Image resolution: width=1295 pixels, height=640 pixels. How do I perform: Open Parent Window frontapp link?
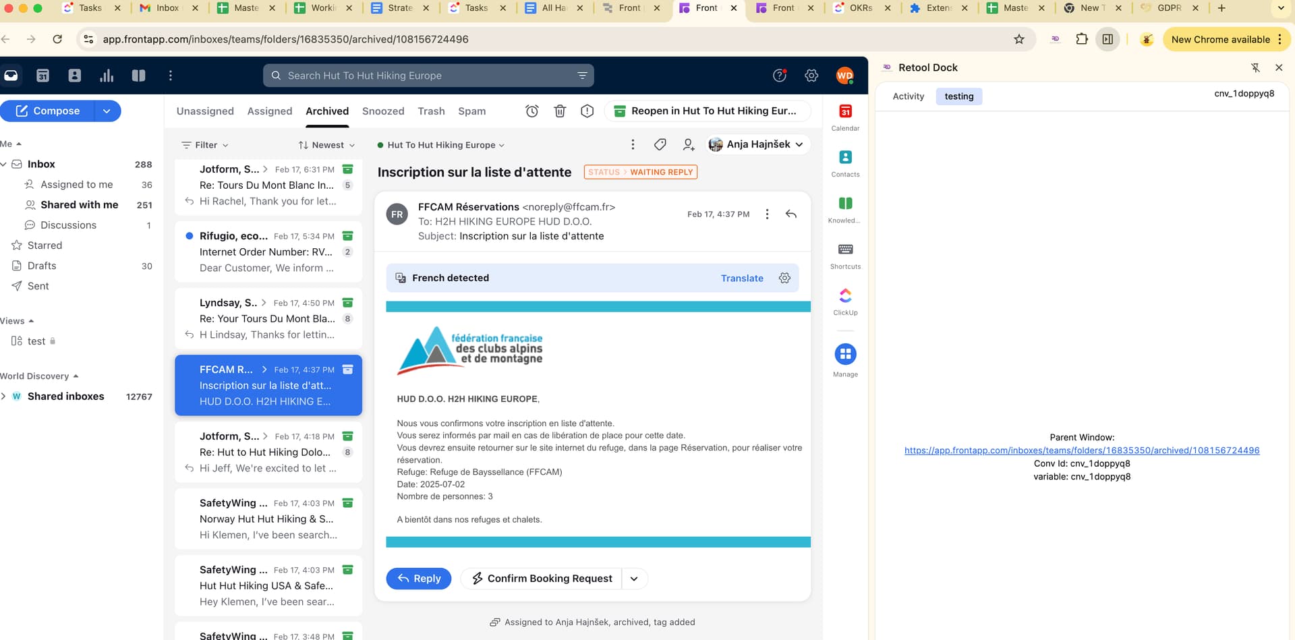1082,450
